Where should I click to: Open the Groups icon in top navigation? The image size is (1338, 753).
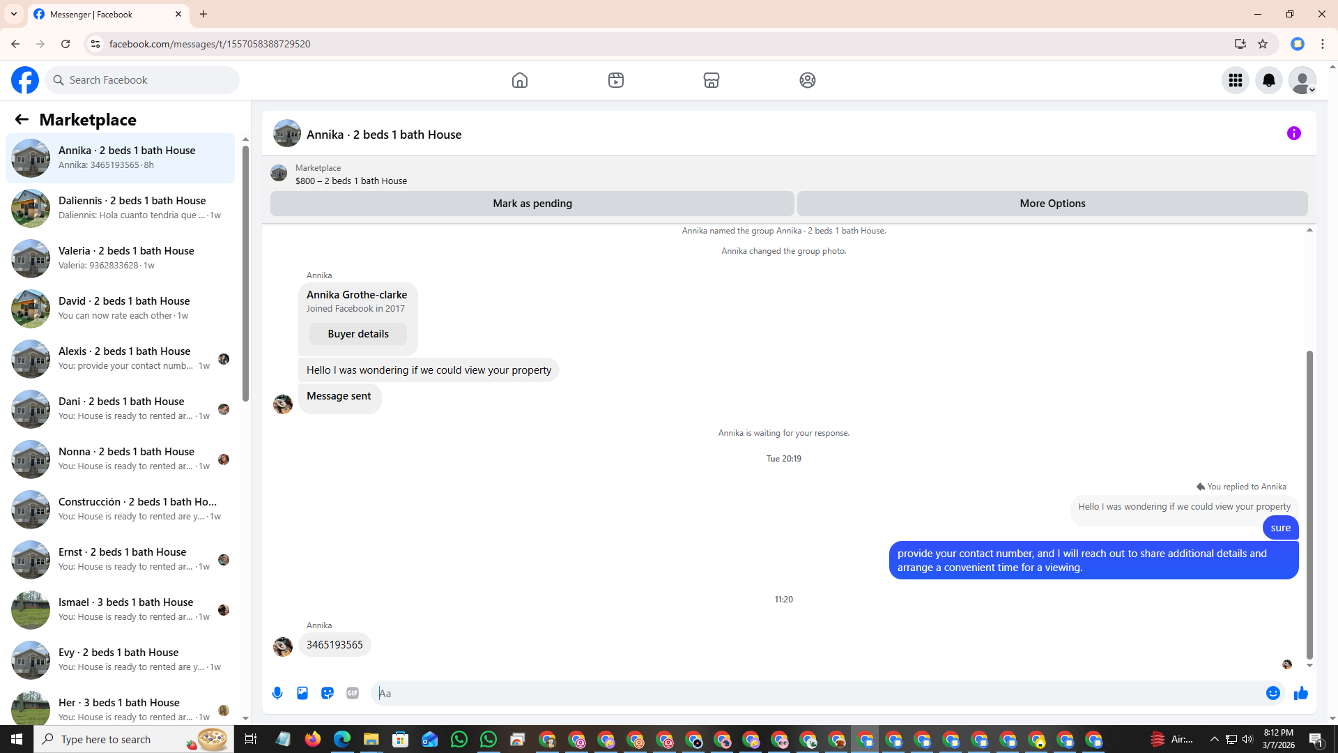click(x=808, y=80)
